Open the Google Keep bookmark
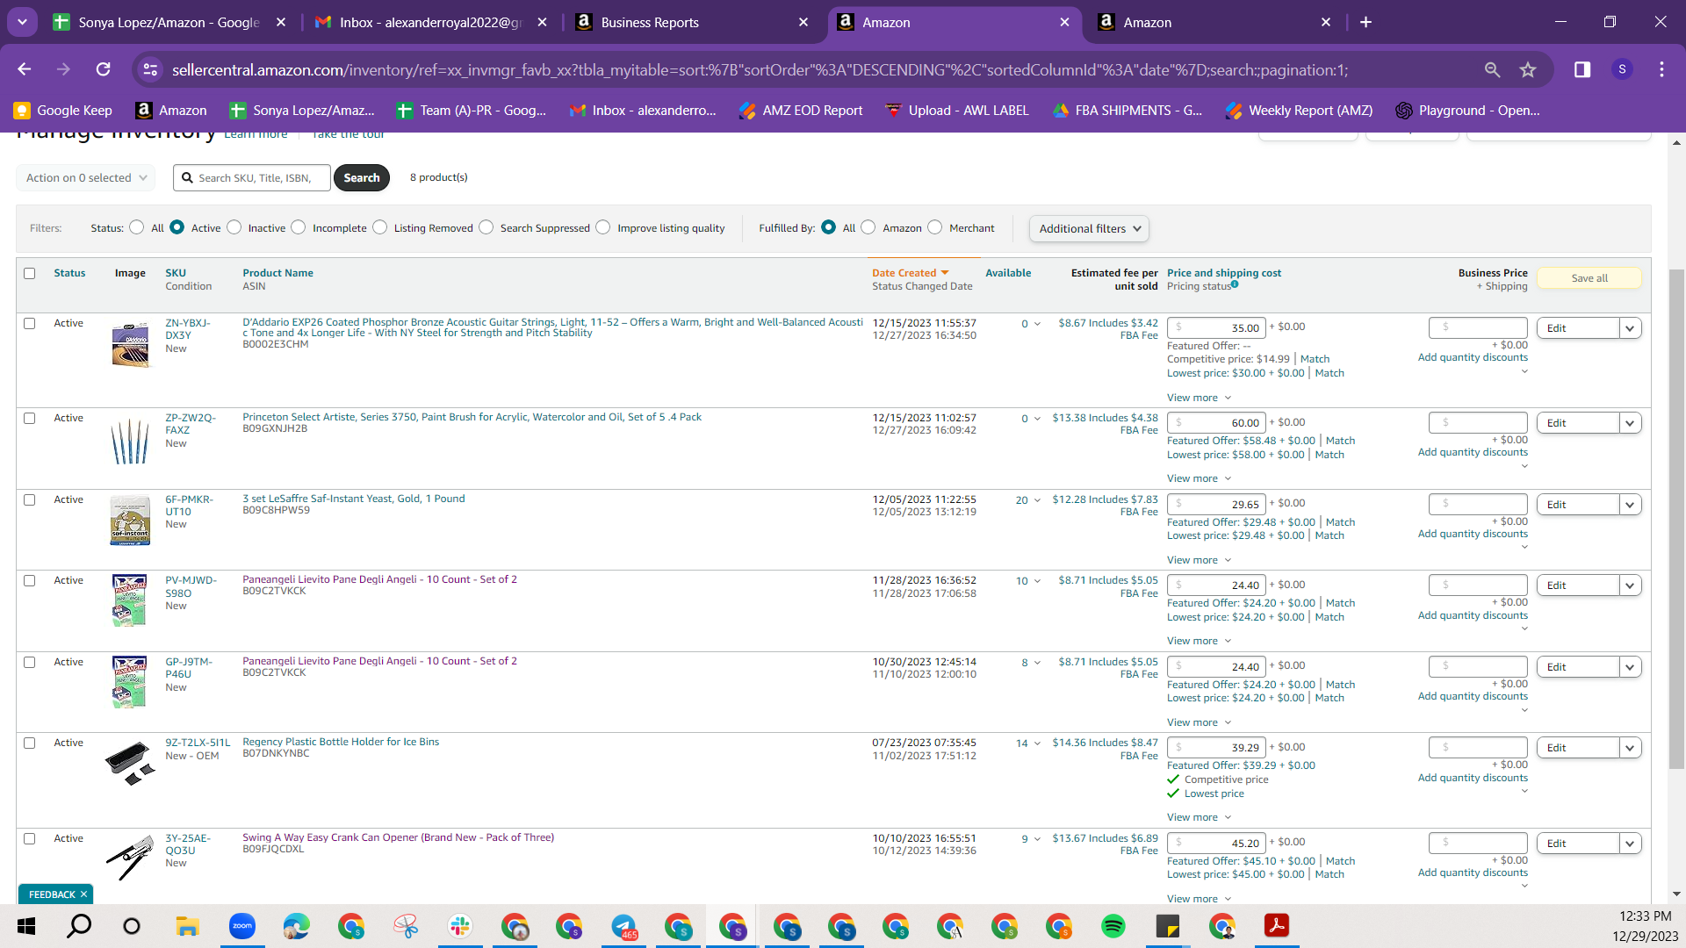This screenshot has width=1686, height=948. click(x=63, y=111)
